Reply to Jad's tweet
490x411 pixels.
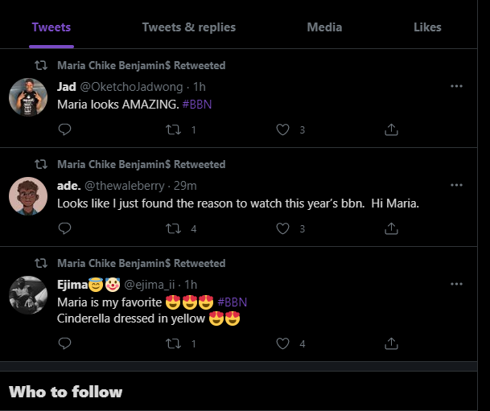coord(64,129)
